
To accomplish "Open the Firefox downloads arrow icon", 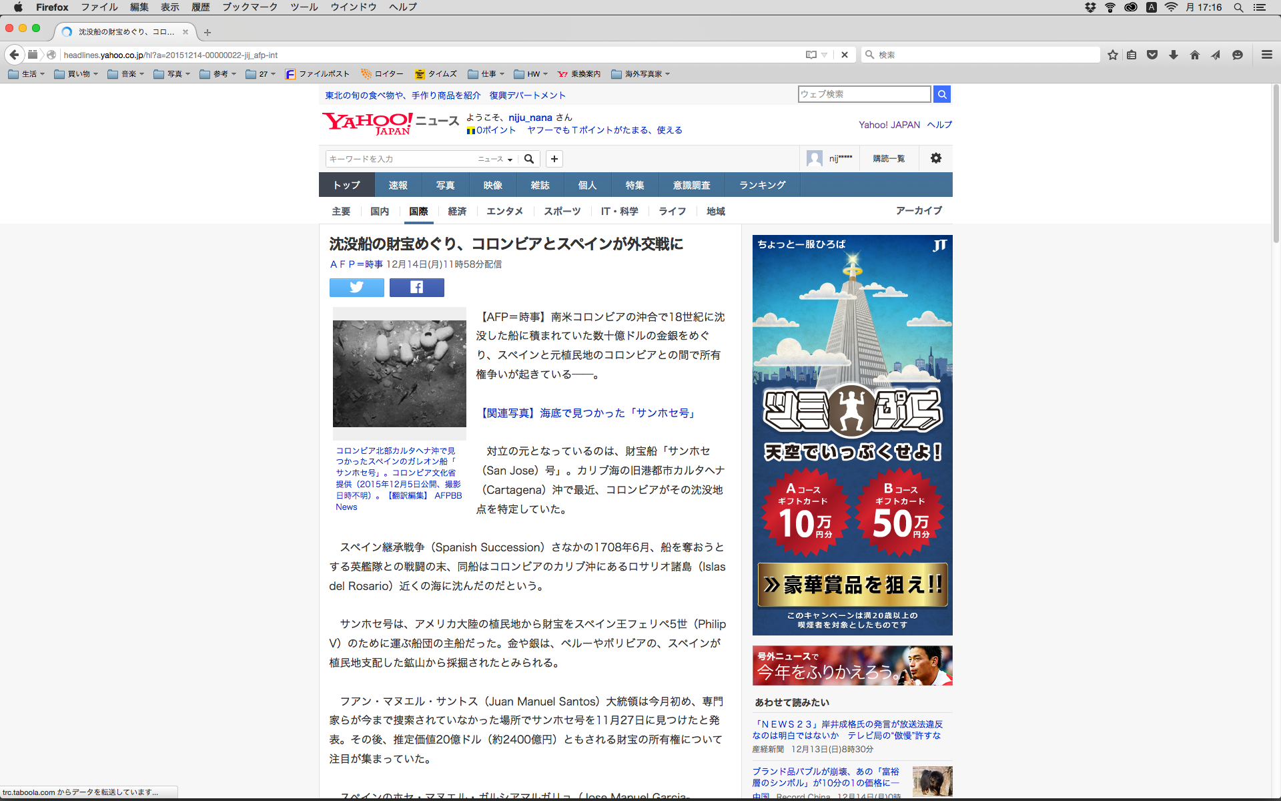I will (x=1173, y=55).
